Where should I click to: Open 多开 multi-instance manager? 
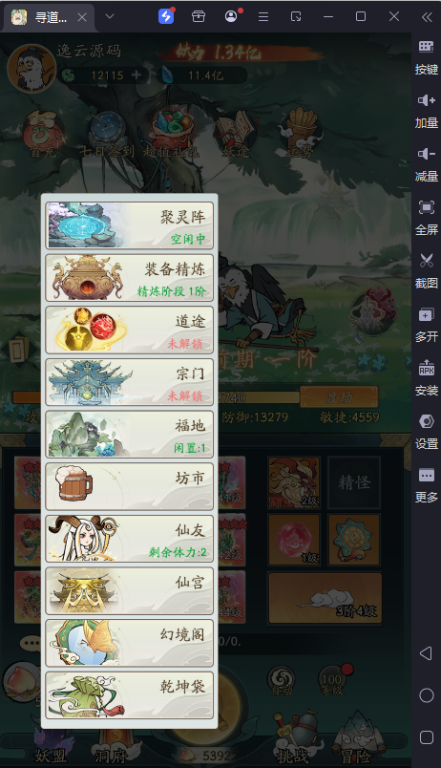[x=427, y=325]
